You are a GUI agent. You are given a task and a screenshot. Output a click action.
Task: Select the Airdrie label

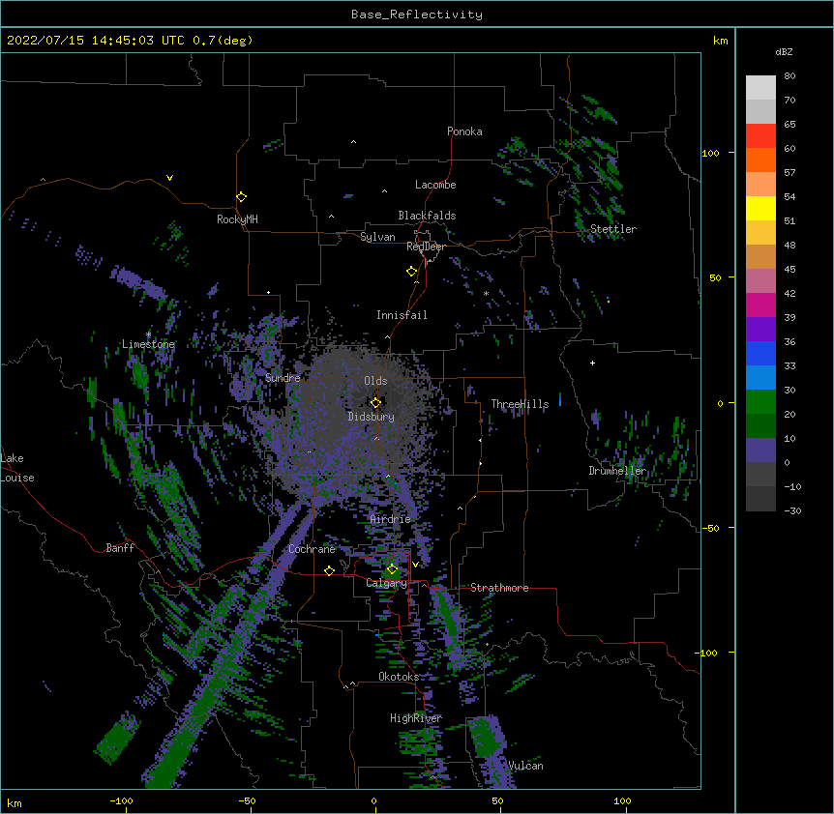tap(391, 519)
